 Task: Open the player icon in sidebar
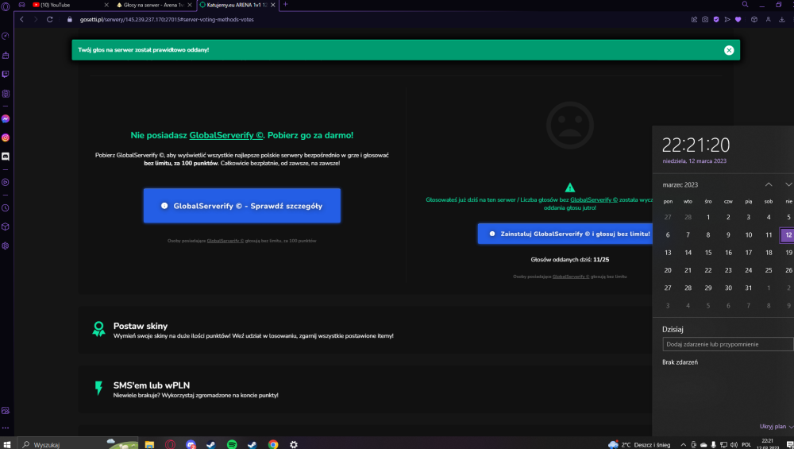(x=6, y=183)
